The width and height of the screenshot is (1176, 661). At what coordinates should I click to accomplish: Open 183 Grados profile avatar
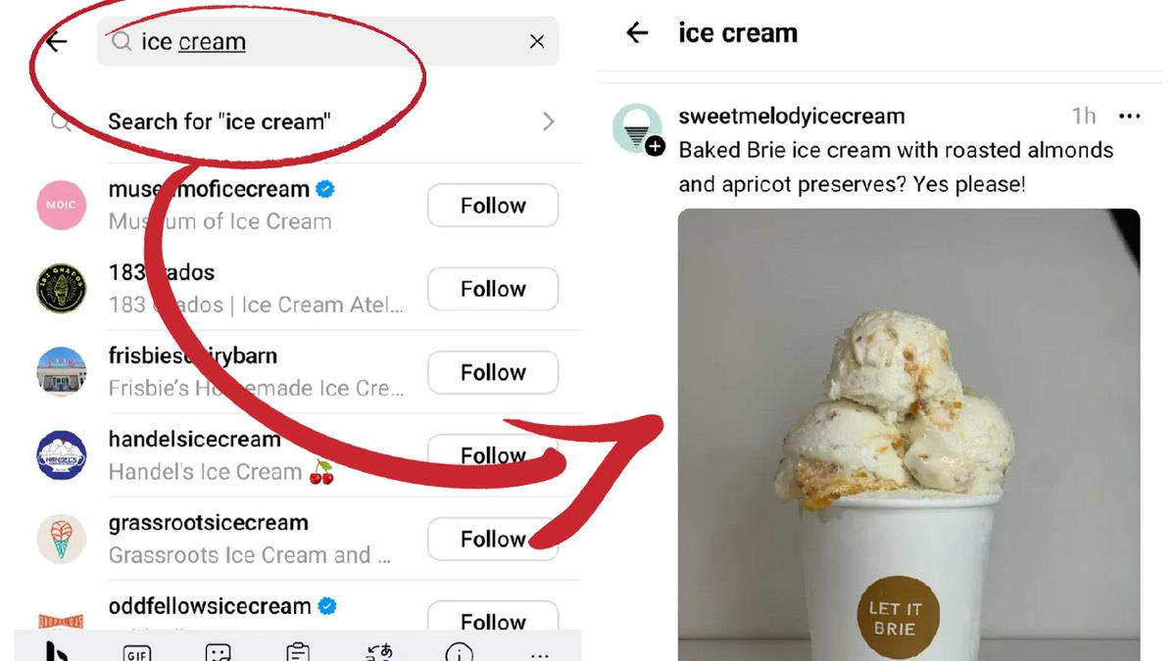coord(62,289)
